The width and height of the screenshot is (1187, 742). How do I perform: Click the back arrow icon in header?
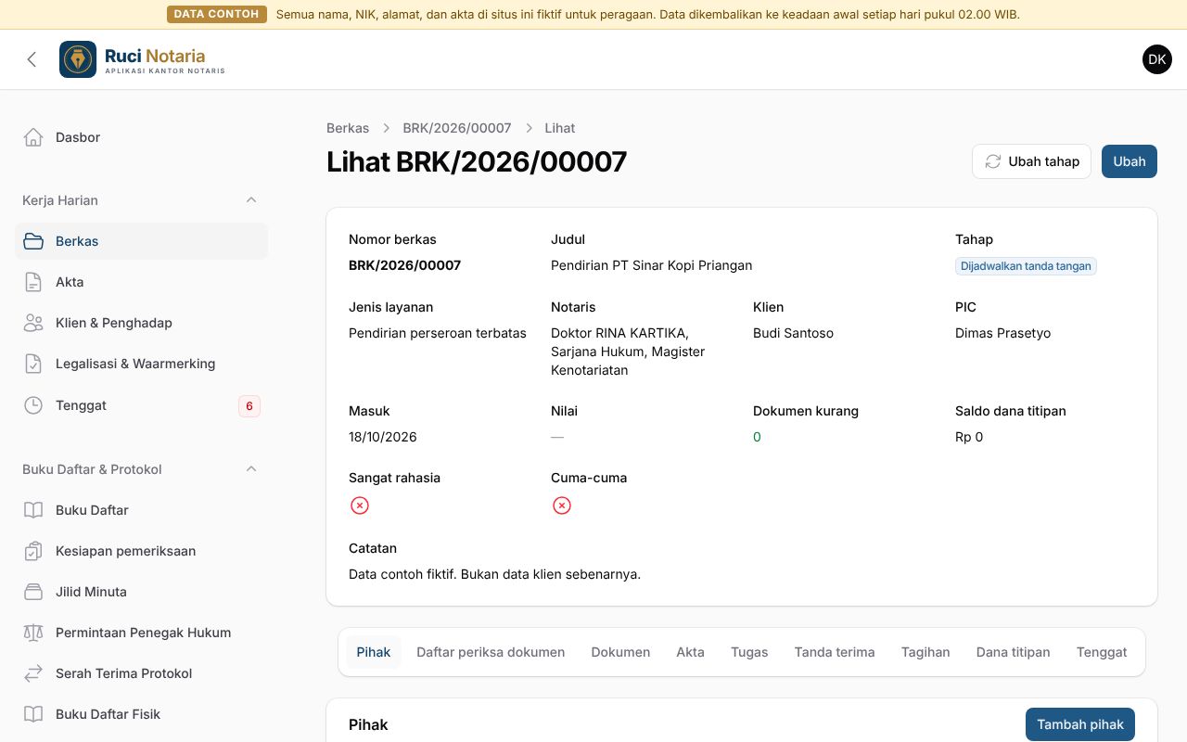[32, 59]
